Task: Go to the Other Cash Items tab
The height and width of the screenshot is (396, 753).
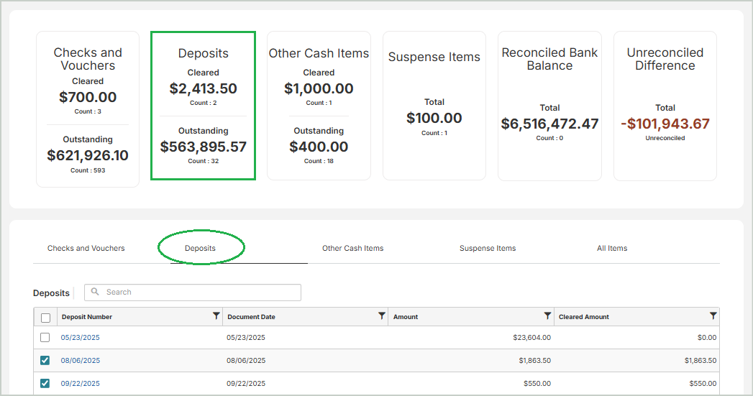Action: pos(352,249)
